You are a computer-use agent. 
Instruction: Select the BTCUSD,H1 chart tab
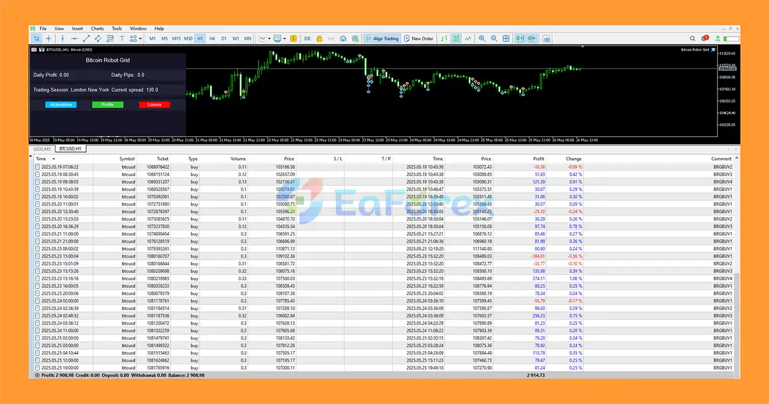tap(71, 148)
